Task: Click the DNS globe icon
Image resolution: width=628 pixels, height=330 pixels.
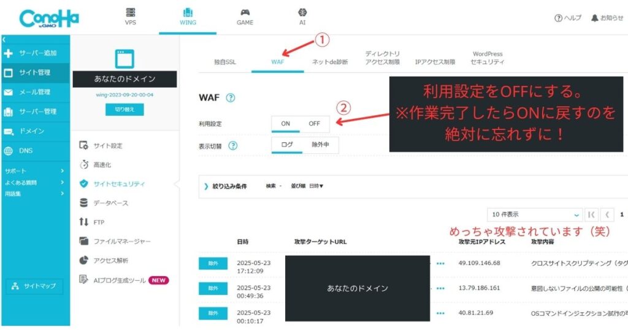Action: pos(9,151)
